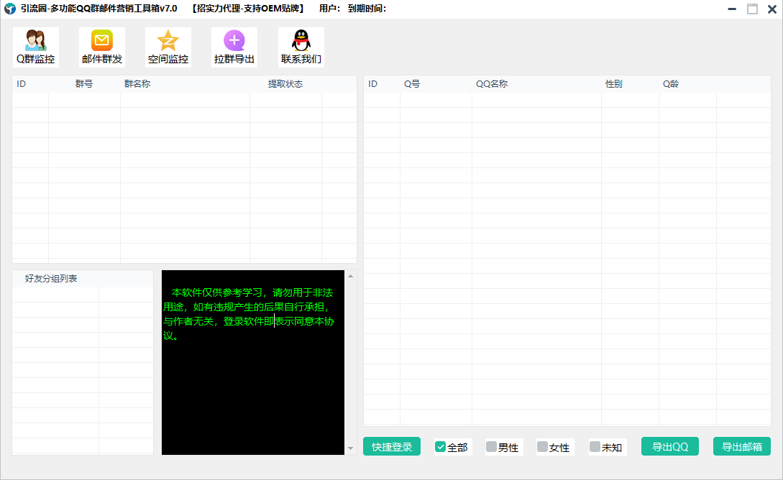The height and width of the screenshot is (480, 783).
Task: Open the 邮件群发 mail tool
Action: tap(102, 47)
